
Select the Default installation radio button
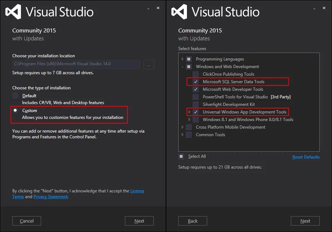point(15,96)
